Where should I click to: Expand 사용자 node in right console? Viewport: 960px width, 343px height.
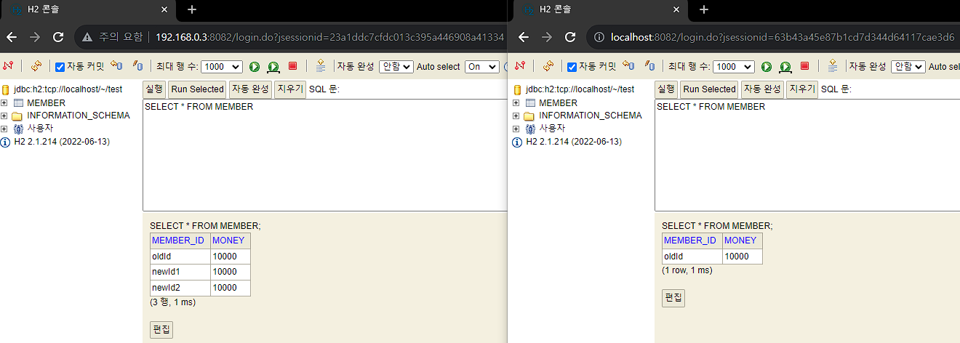click(x=517, y=129)
